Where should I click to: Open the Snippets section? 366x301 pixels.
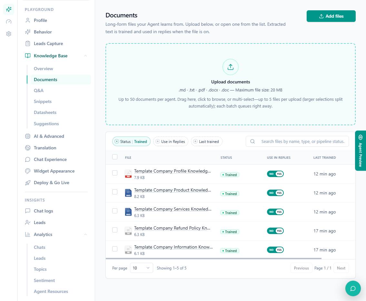(x=43, y=102)
